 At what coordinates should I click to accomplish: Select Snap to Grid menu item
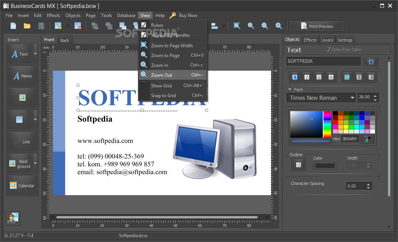point(173,96)
